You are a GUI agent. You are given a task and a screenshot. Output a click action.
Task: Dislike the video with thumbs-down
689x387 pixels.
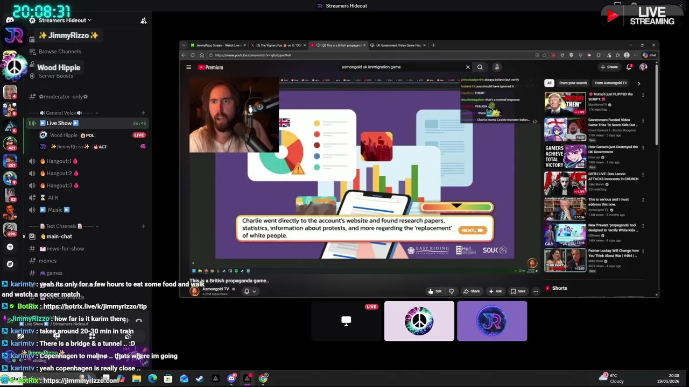point(452,291)
